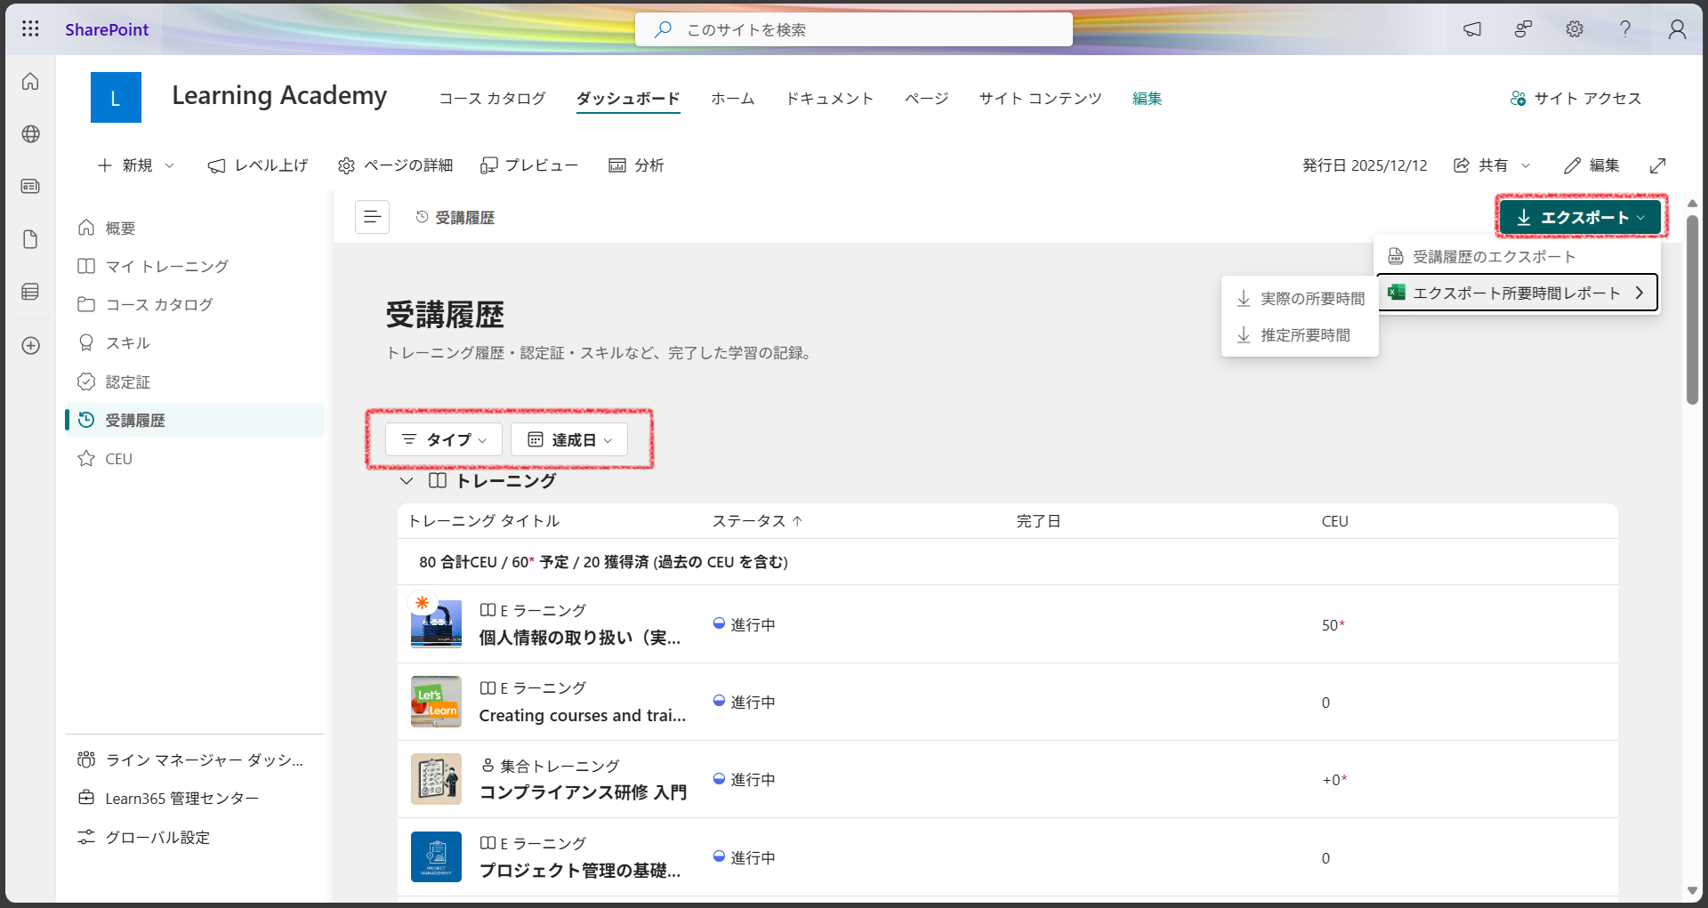Viewport: 1708px width, 908px height.
Task: Go to 概要 in sidebar
Action: (x=195, y=229)
